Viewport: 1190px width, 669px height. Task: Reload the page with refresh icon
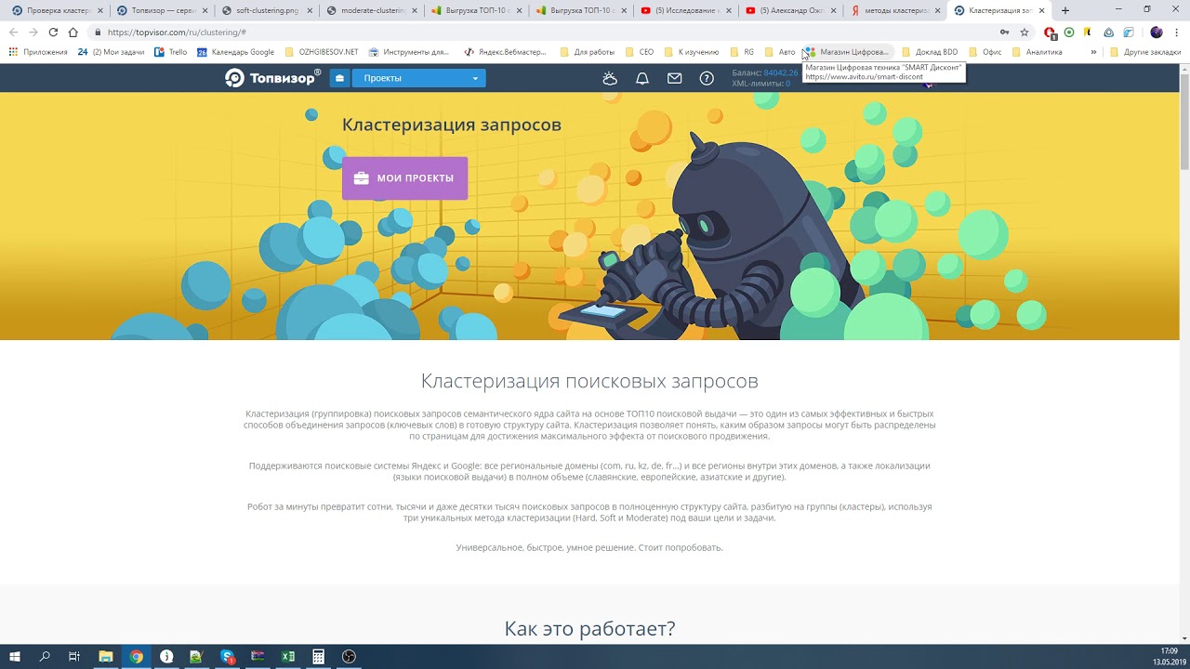(53, 33)
